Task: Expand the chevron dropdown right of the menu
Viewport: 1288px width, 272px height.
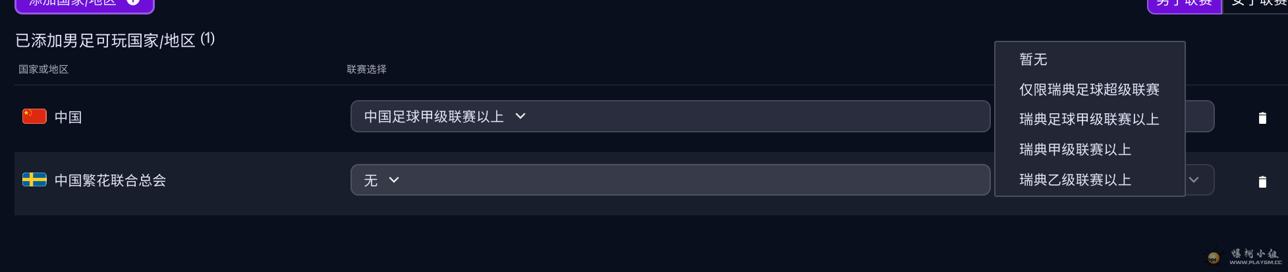Action: pyautogui.click(x=1193, y=180)
